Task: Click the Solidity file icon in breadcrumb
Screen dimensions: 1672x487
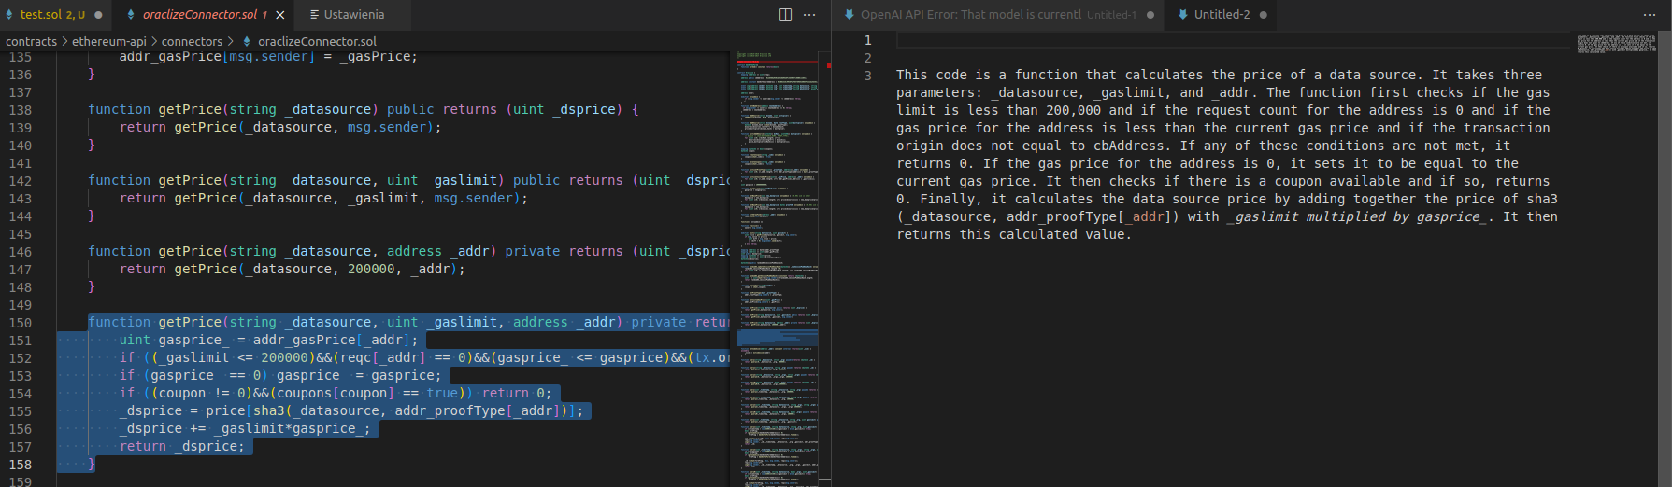Action: pos(247,42)
